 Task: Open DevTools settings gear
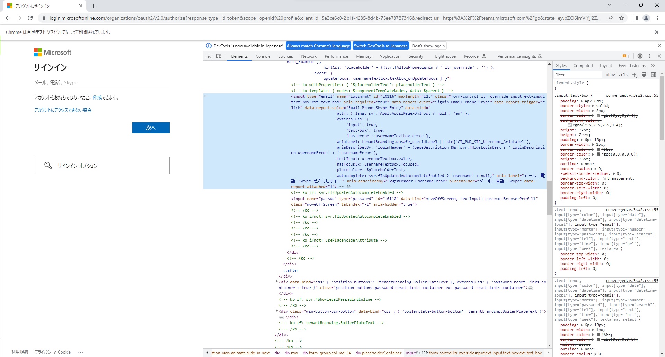(640, 56)
